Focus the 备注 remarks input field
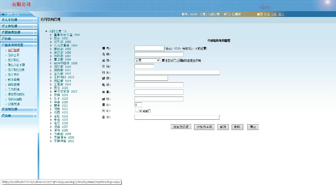The image size is (336, 185). [x=177, y=117]
